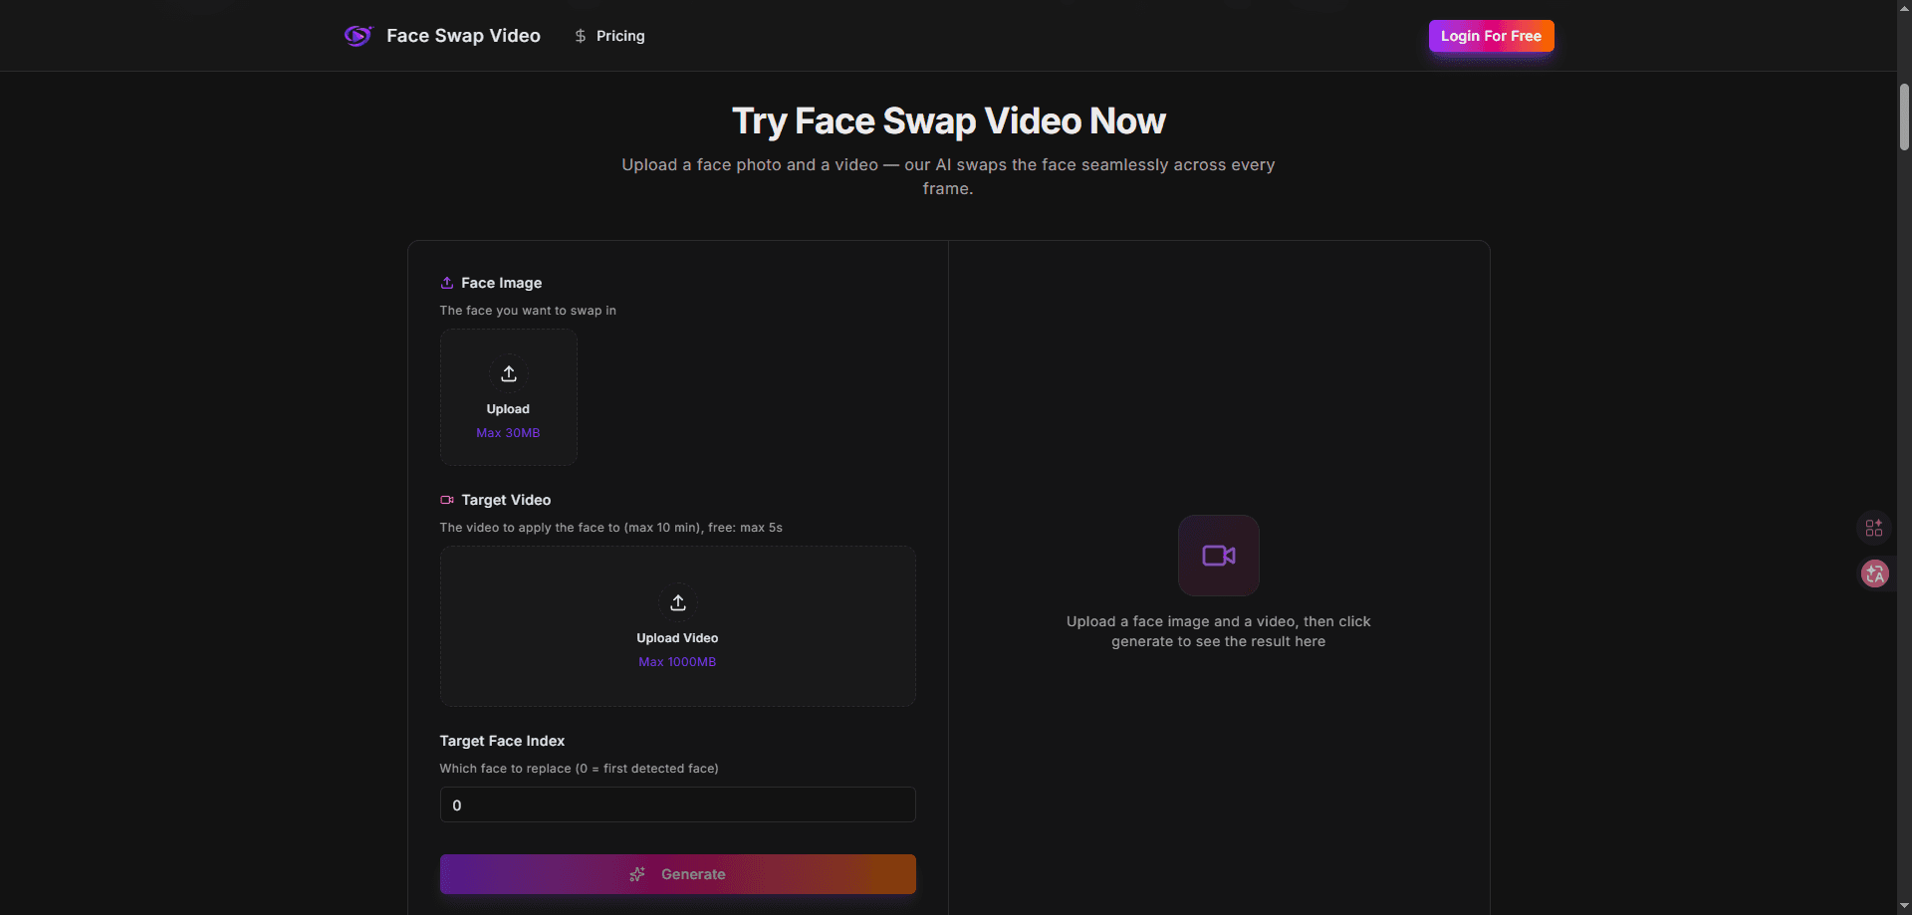Click the sparkle icon on the Generate button
This screenshot has height=915, width=1912.
pos(637,874)
